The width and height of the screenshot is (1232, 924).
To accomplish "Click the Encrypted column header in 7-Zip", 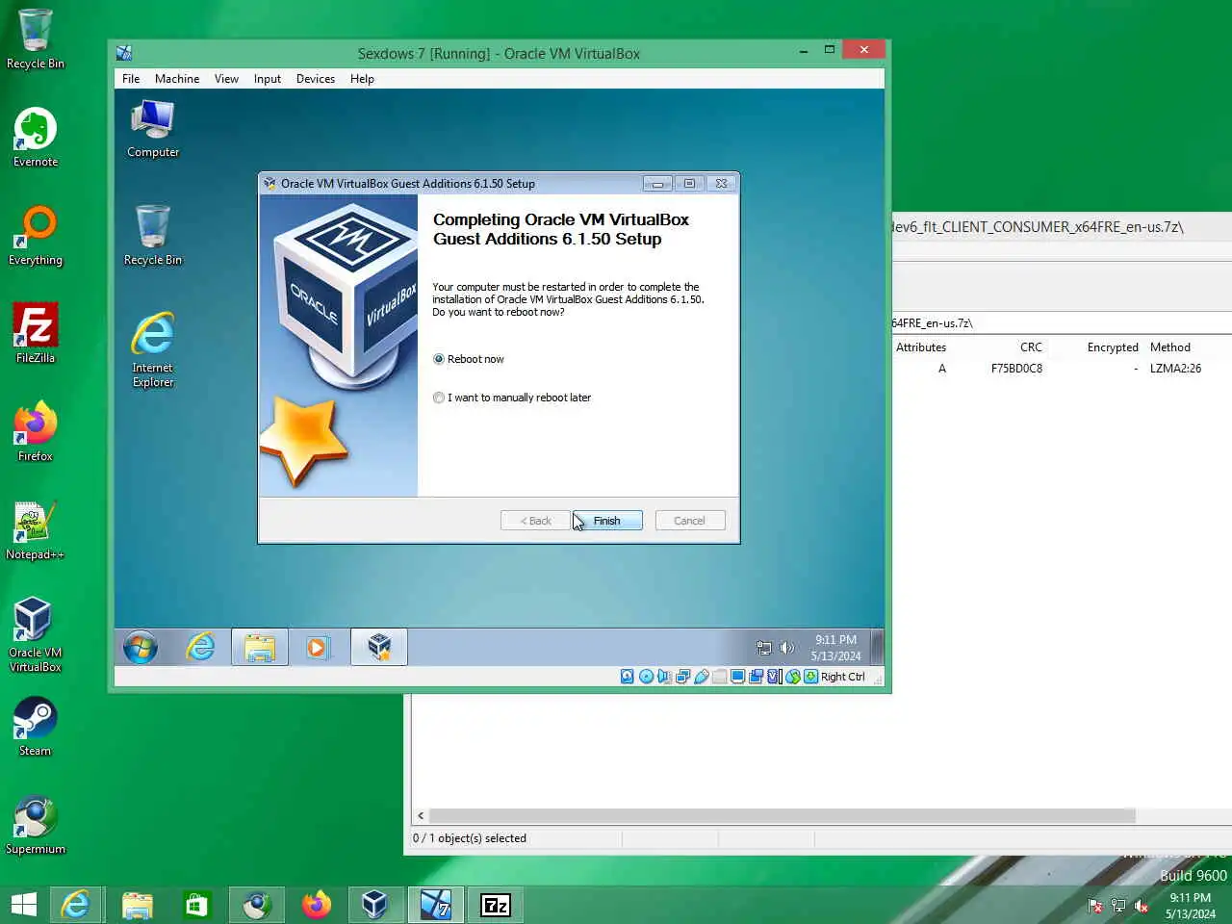I will [1113, 347].
